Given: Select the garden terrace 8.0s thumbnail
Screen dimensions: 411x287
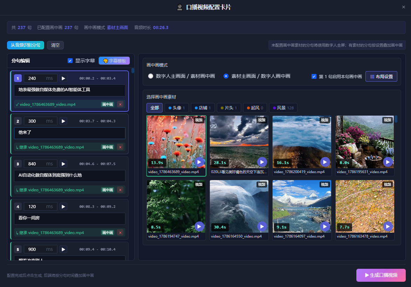Looking at the screenshot, I should coord(365,142).
